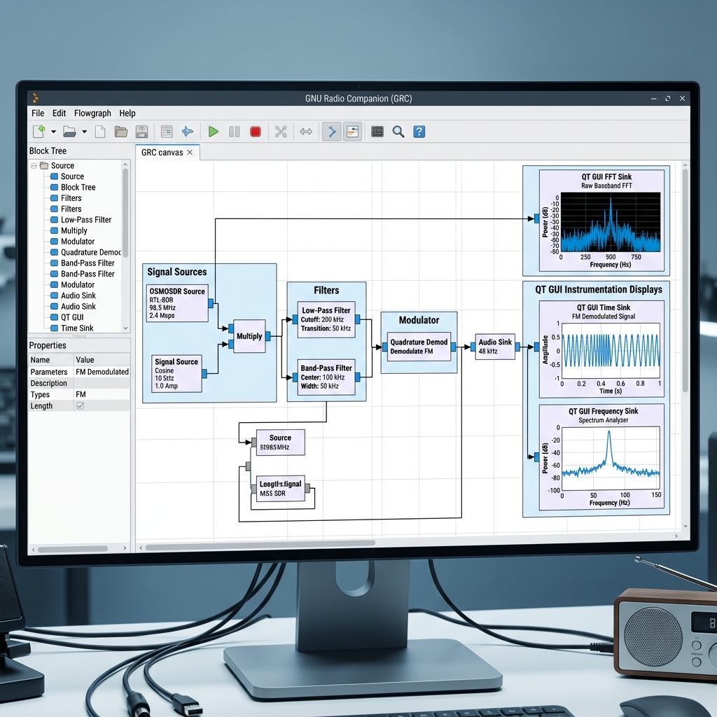The image size is (717, 717).
Task: Select the Audio Sink 48 kHz block
Action: click(495, 347)
